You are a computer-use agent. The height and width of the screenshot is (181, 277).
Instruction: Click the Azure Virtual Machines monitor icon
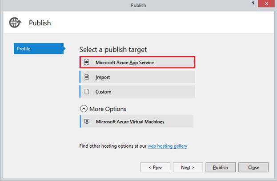point(87,122)
